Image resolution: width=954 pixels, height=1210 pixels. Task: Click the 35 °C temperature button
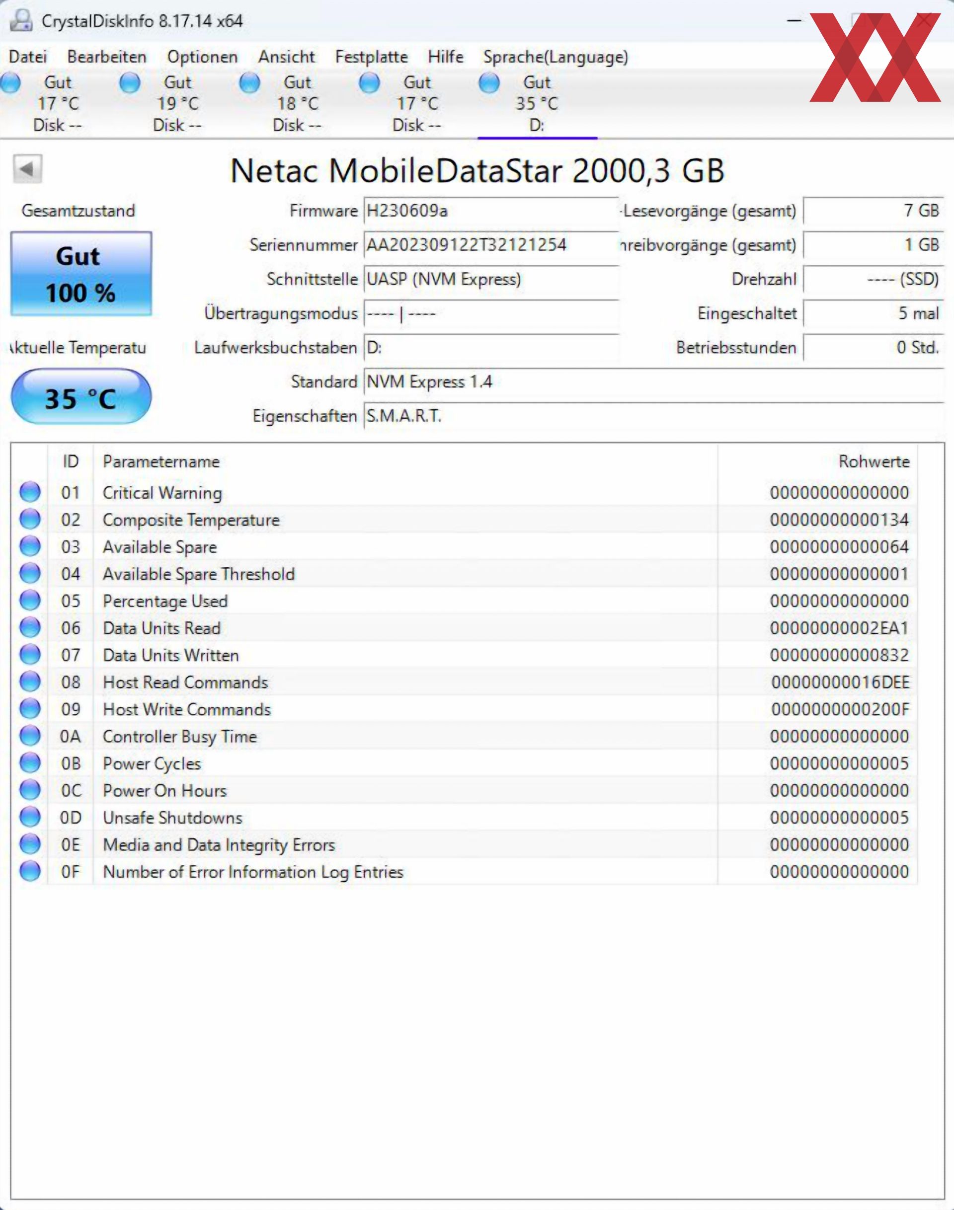coord(81,397)
